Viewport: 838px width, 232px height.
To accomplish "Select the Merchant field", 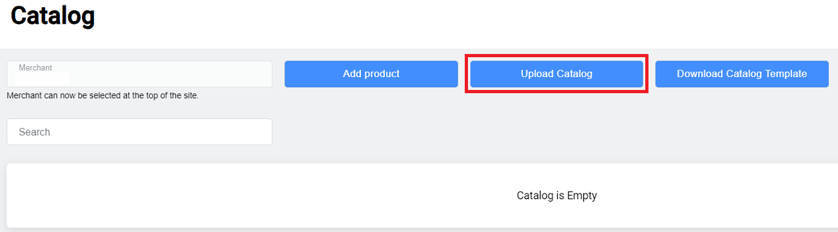I will tap(139, 74).
